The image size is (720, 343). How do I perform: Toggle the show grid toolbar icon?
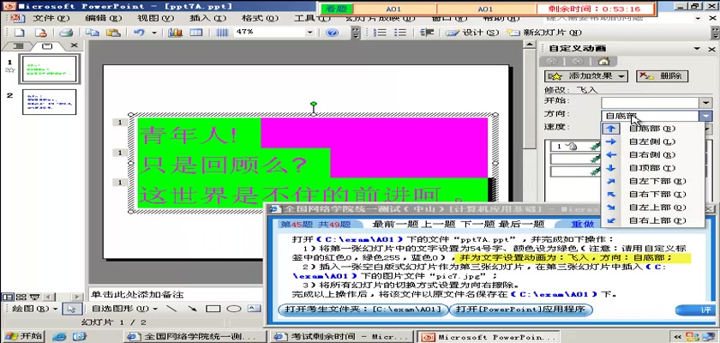tap(222, 32)
